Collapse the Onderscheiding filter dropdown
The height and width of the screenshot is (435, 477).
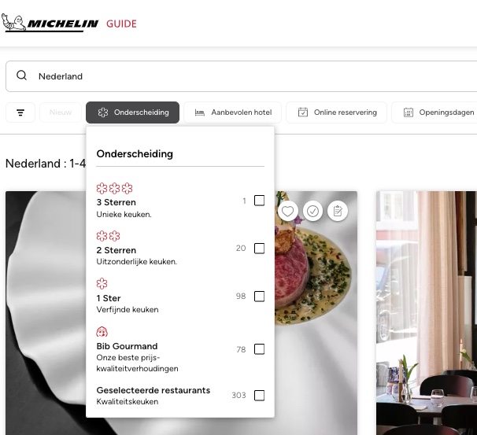[133, 112]
